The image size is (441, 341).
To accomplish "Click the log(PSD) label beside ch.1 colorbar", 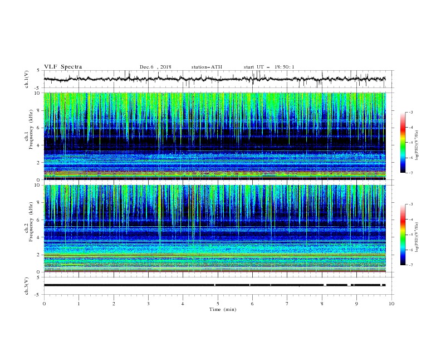I will pos(416,145).
